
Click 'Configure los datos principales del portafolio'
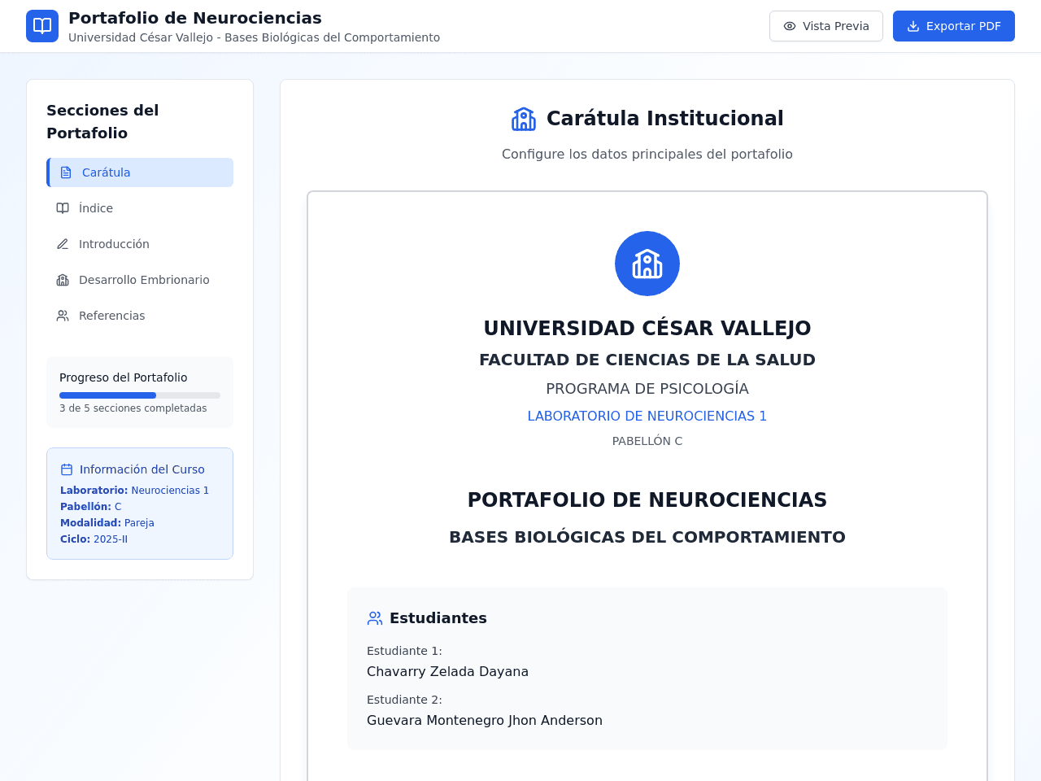tap(647, 155)
